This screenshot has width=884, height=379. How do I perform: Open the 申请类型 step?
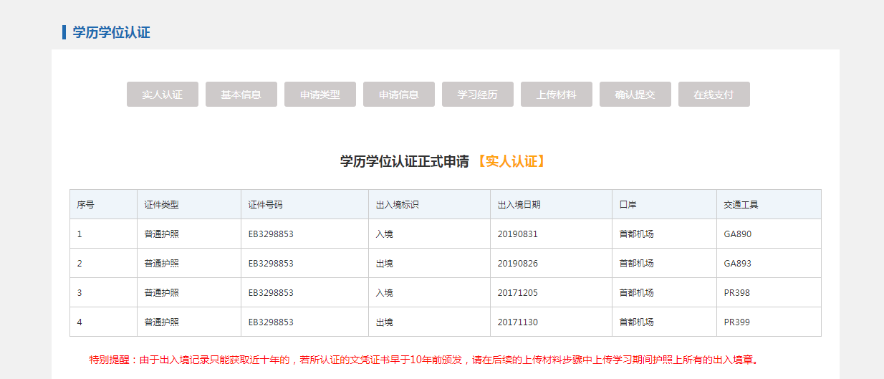(x=320, y=95)
